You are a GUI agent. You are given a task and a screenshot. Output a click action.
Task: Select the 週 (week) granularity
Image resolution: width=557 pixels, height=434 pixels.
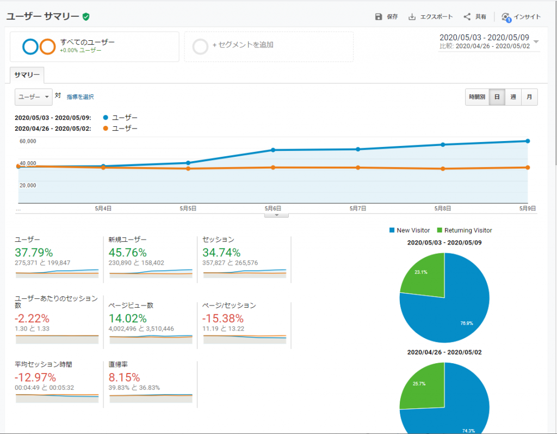click(x=513, y=97)
